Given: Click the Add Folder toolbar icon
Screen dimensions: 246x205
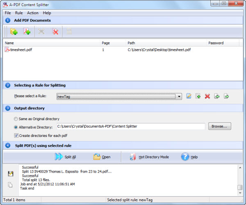Looking at the screenshot, I should pos(14,32).
